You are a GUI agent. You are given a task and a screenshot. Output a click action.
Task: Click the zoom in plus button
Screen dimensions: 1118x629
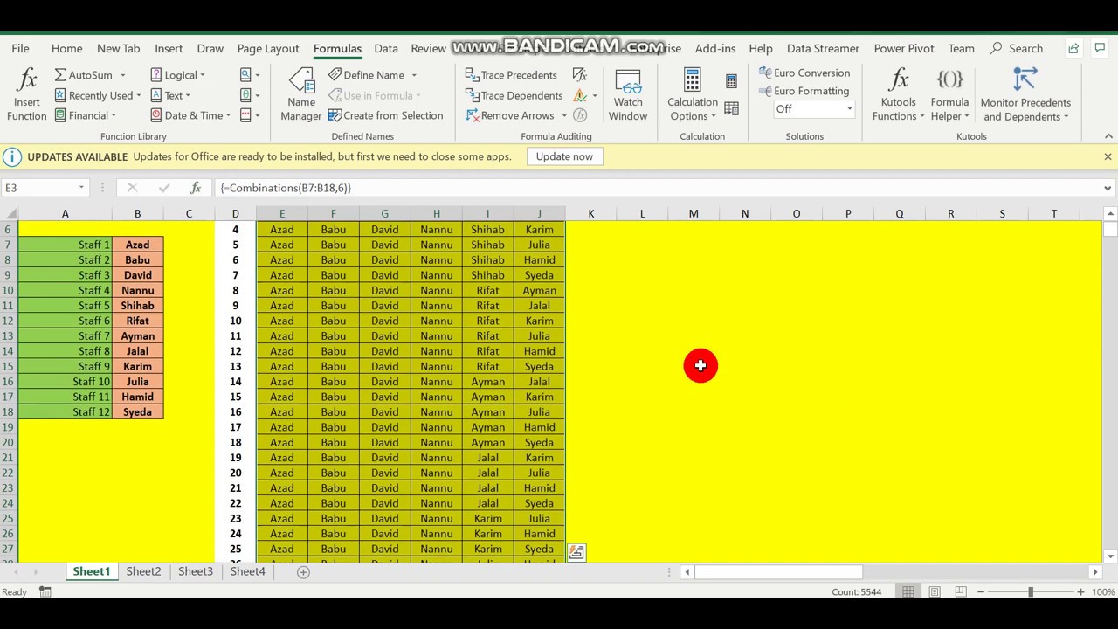click(x=1080, y=591)
